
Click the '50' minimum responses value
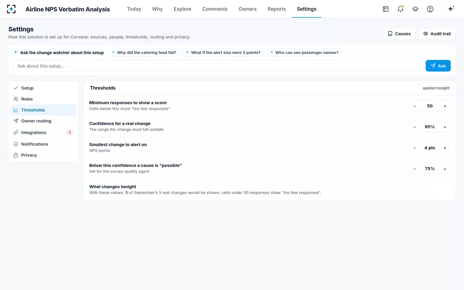pos(430,106)
